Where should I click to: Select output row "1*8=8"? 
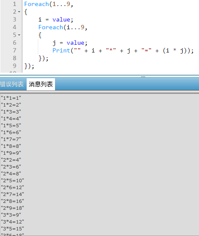pyautogui.click(x=11, y=146)
